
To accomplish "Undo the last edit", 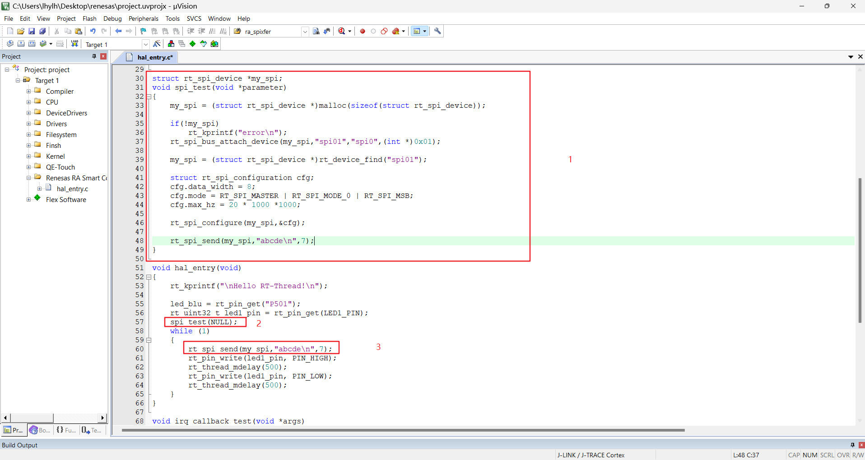I will coord(93,31).
